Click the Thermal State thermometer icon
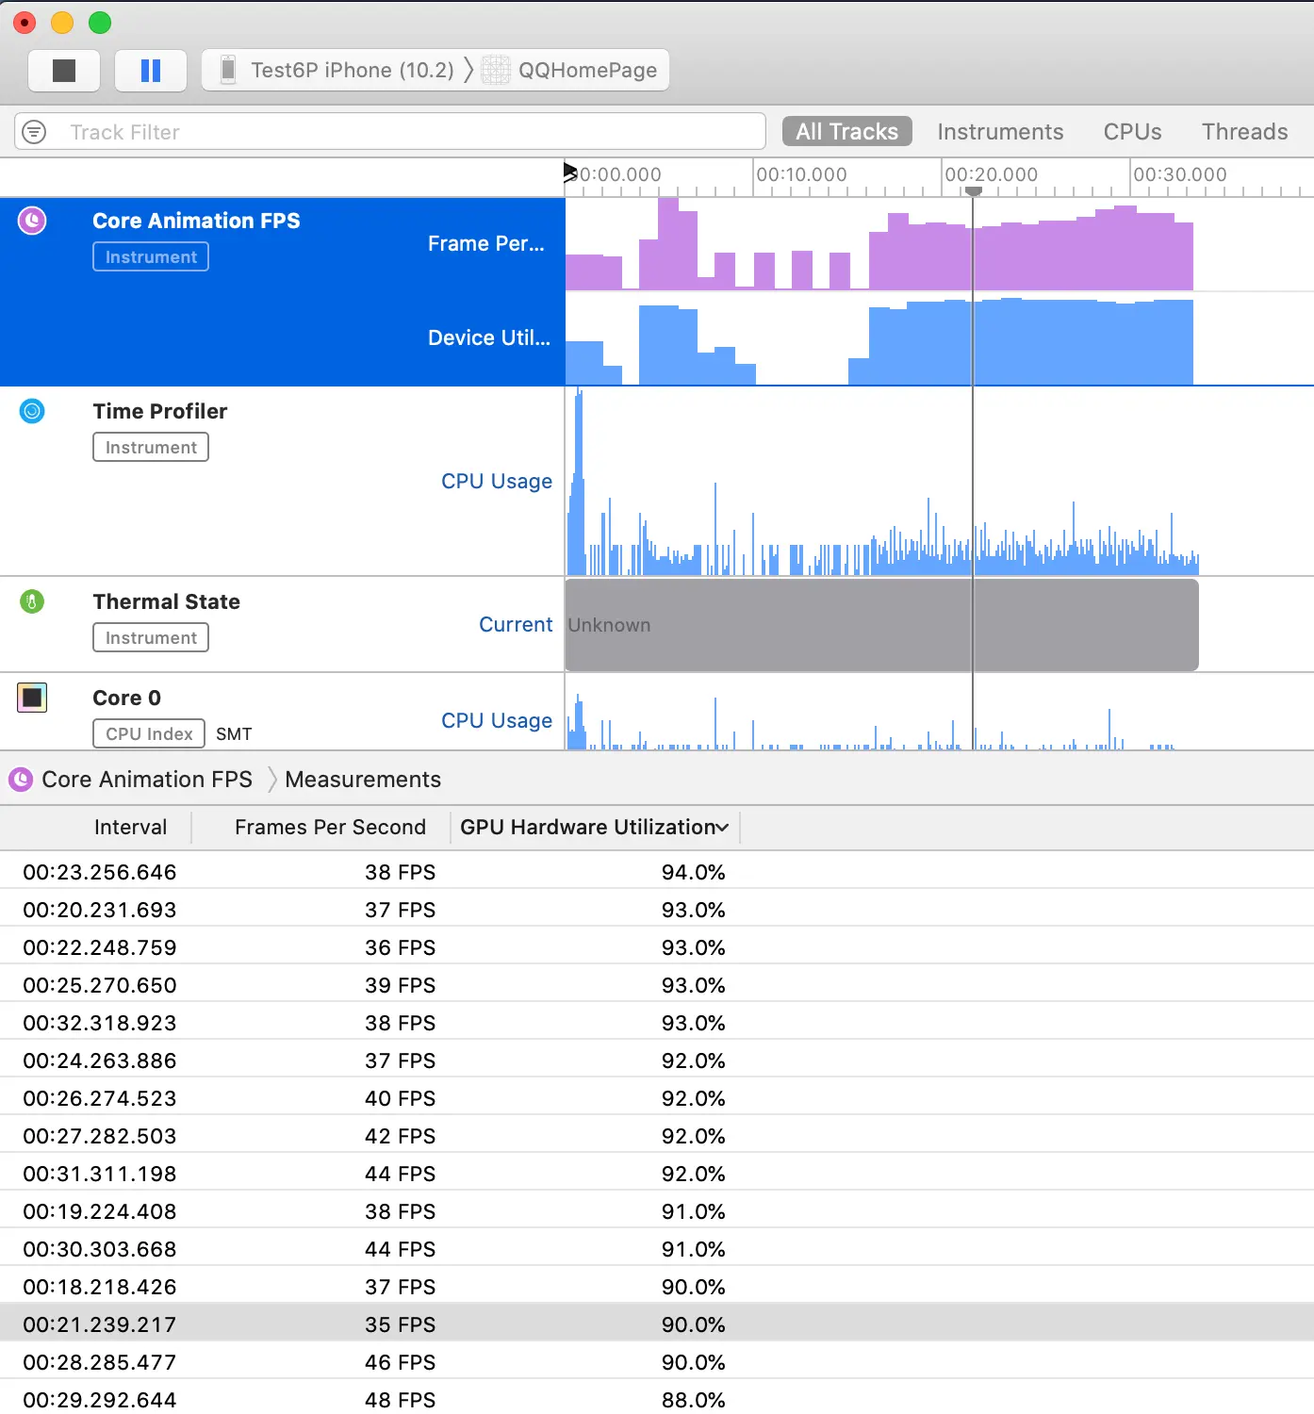1314x1414 pixels. (x=32, y=601)
